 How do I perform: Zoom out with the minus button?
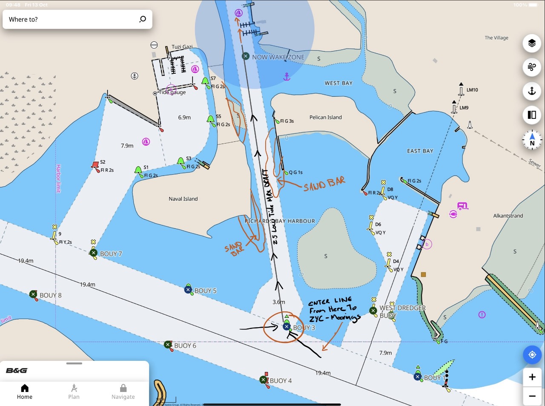[532, 396]
